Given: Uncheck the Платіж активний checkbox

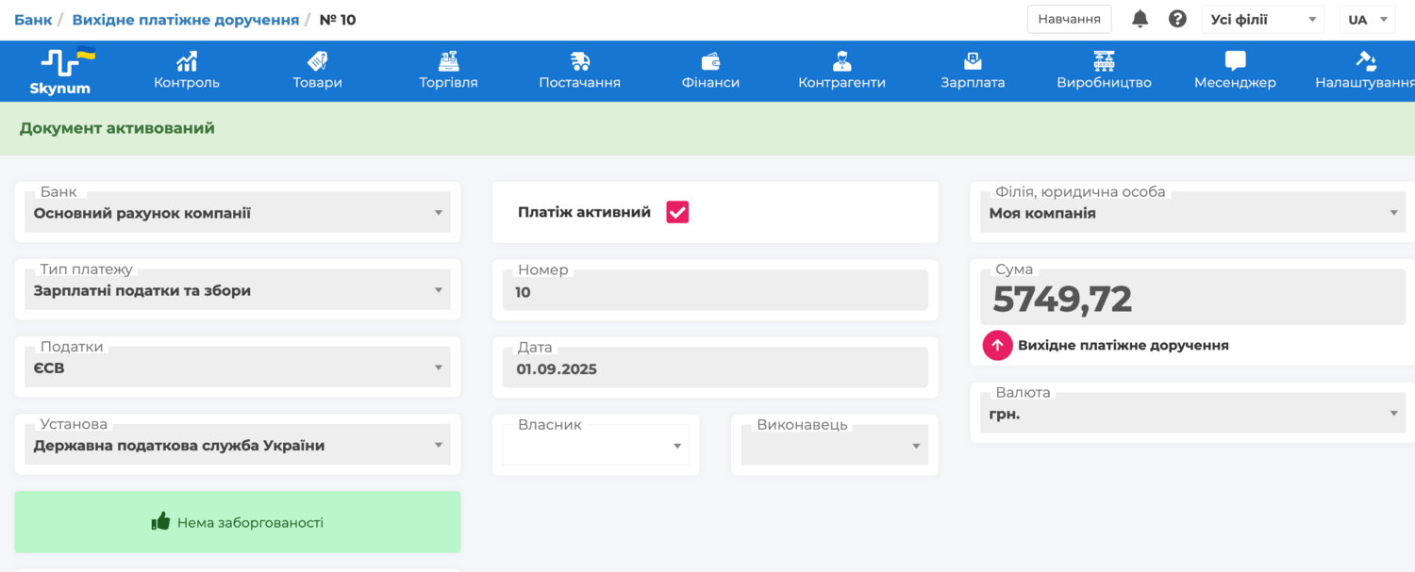Looking at the screenshot, I should [x=677, y=212].
